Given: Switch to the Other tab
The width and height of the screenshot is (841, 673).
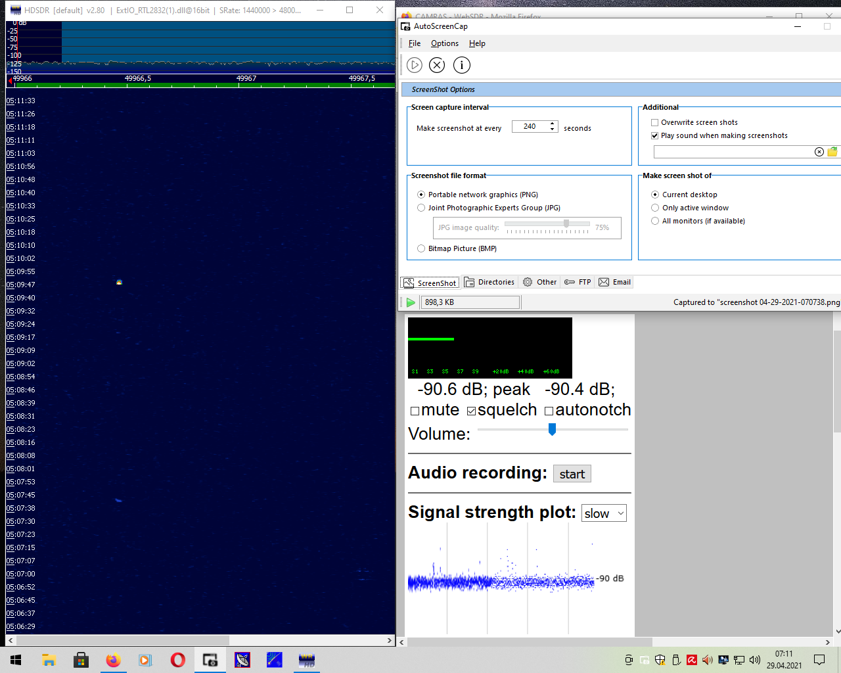Looking at the screenshot, I should pyautogui.click(x=539, y=283).
